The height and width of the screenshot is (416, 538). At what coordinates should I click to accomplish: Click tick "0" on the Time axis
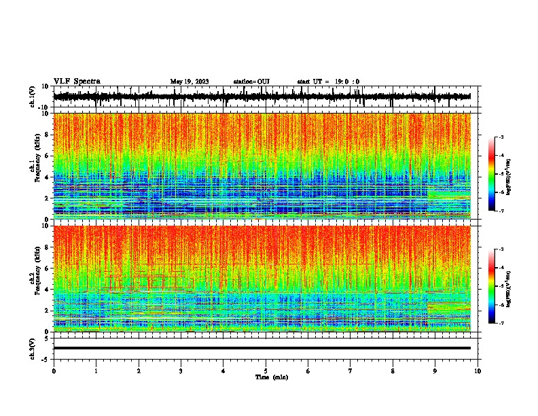[x=54, y=371]
